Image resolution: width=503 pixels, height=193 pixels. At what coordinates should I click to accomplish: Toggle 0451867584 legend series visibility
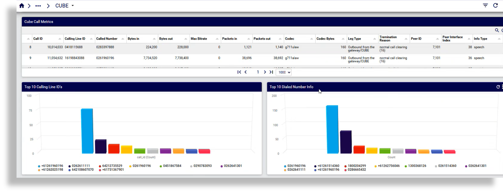coord(172,166)
